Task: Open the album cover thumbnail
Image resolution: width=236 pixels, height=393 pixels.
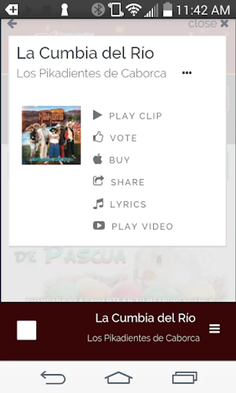Action: 51,135
